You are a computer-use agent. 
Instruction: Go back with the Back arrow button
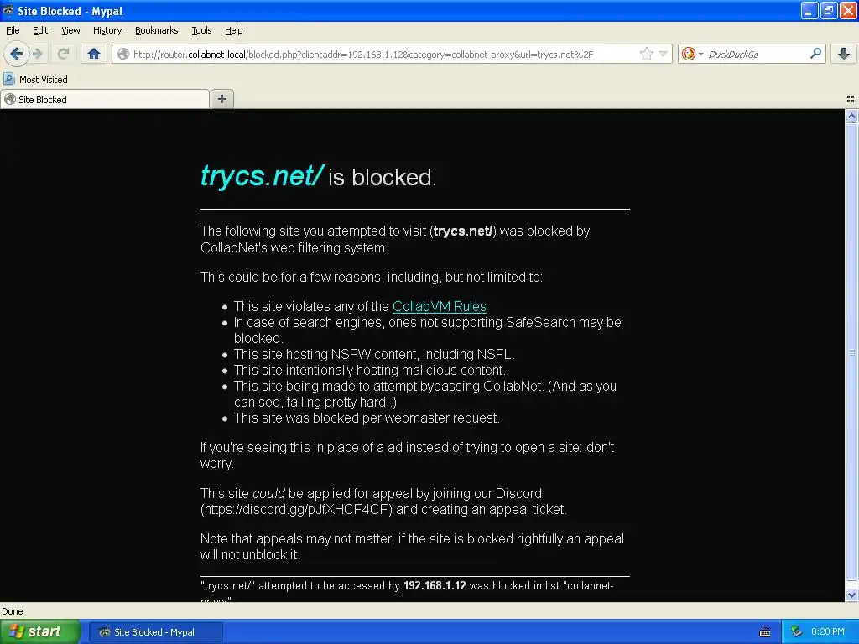click(x=16, y=54)
